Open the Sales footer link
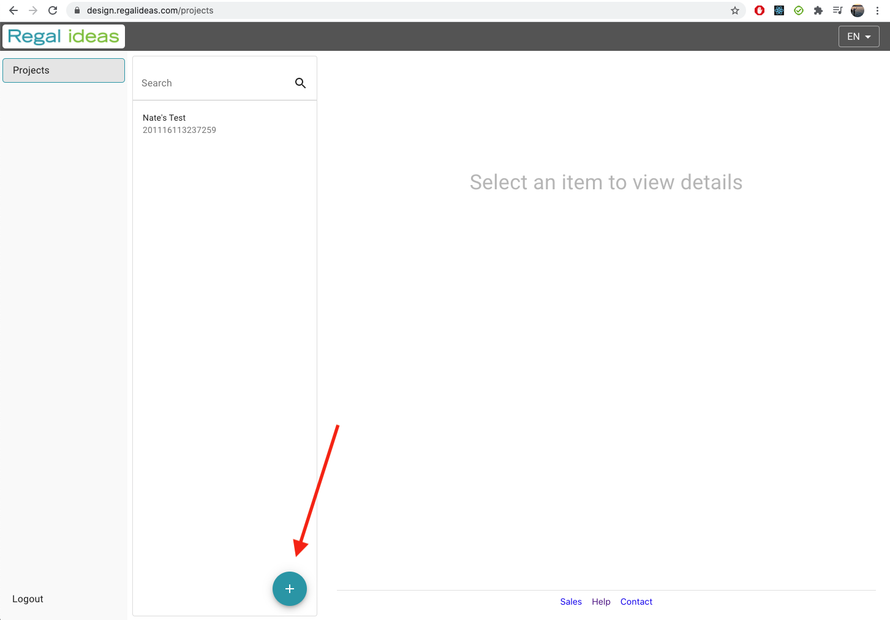Image resolution: width=890 pixels, height=620 pixels. click(x=571, y=602)
